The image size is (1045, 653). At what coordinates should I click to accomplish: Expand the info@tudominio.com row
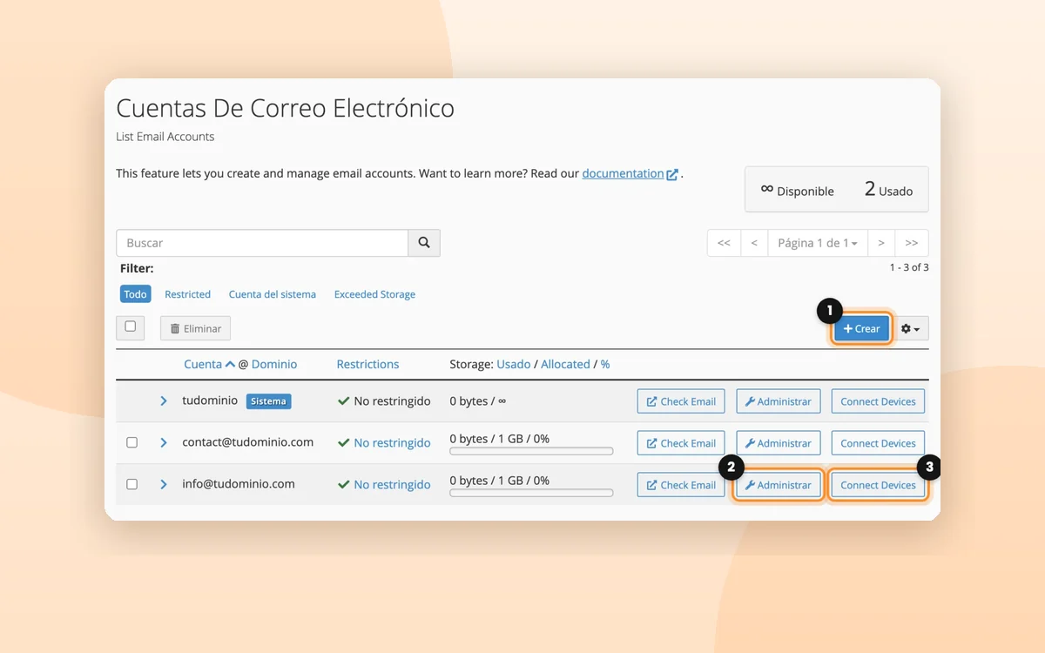163,484
